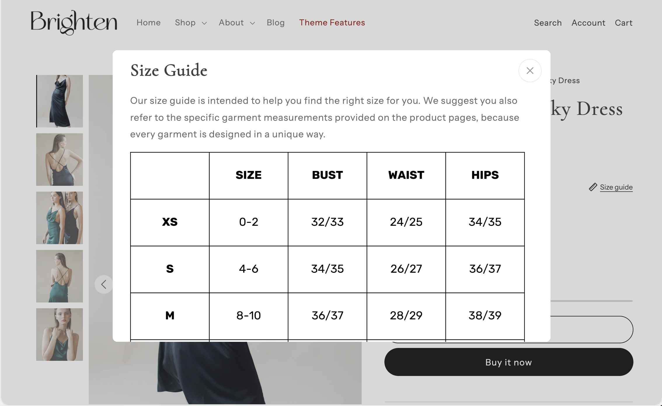Viewport: 662px width, 406px height.
Task: Go to previous product image arrow
Action: tap(104, 284)
